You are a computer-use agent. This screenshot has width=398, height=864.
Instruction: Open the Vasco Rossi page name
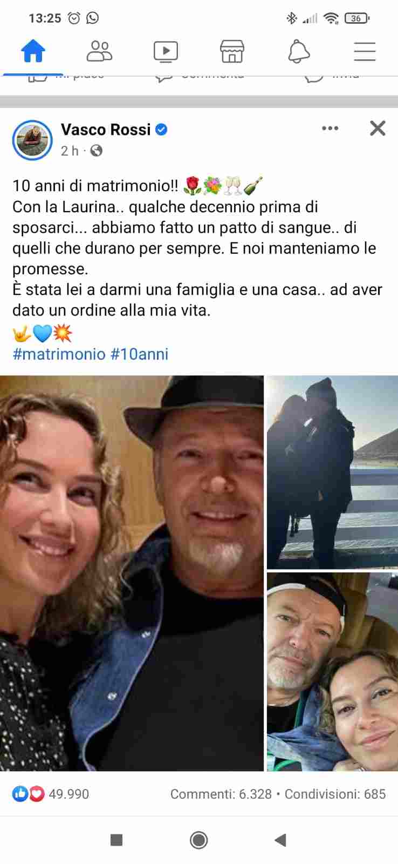[x=106, y=130]
